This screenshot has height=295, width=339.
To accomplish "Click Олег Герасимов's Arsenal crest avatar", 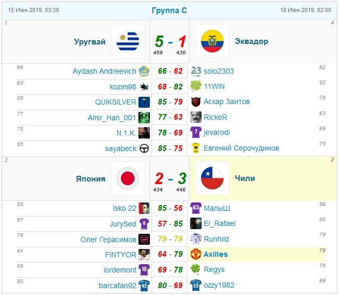I will (x=144, y=239).
